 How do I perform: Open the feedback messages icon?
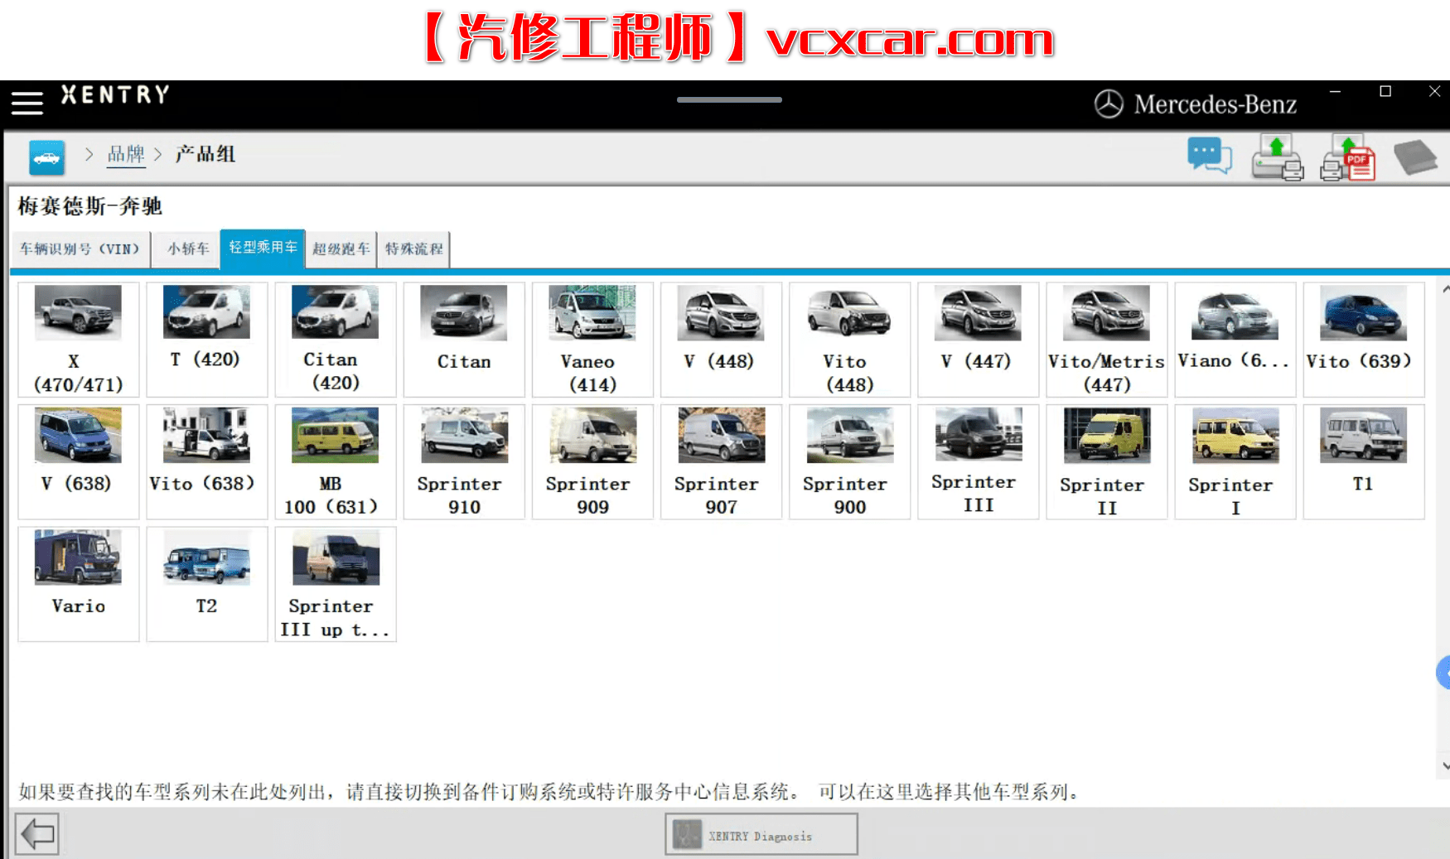click(1209, 157)
